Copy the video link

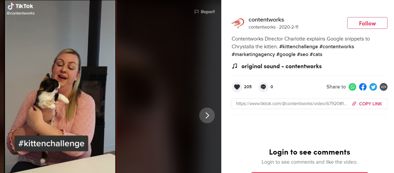point(367,104)
